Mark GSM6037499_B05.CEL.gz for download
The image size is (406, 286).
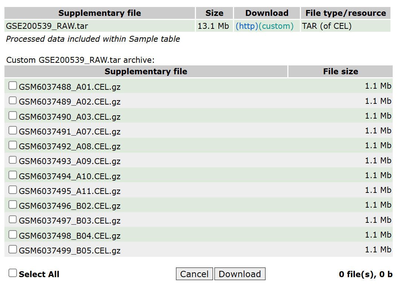pyautogui.click(x=13, y=249)
